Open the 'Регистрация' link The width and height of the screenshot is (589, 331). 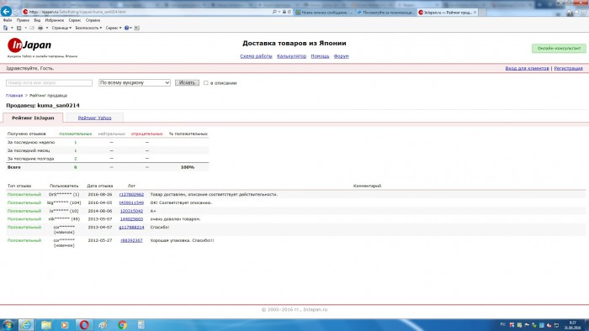click(x=568, y=68)
